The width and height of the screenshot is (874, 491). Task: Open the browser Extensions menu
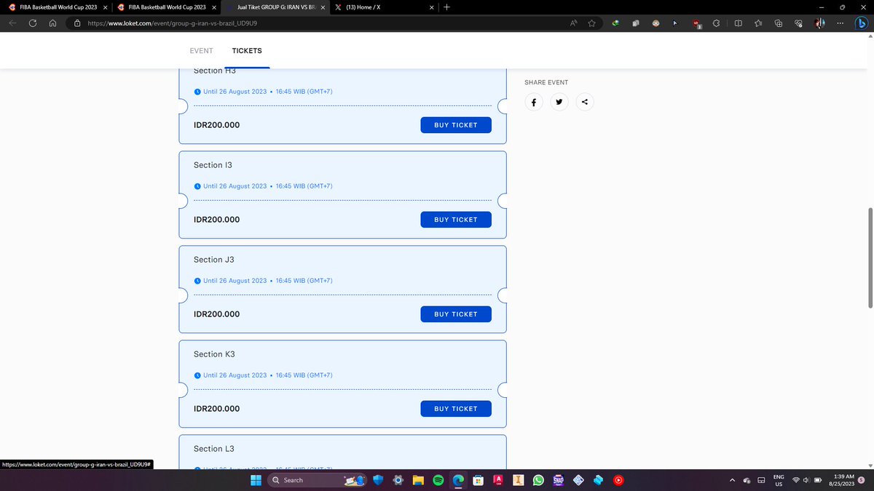point(717,23)
